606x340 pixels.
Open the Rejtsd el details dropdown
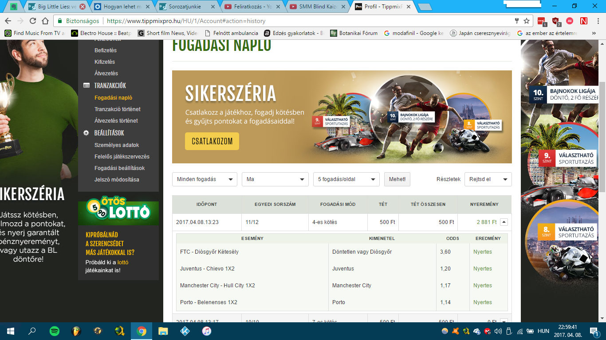pyautogui.click(x=488, y=179)
